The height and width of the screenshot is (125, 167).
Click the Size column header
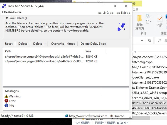95,51
